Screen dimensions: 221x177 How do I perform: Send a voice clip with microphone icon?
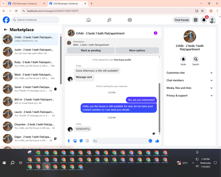coord(69,141)
